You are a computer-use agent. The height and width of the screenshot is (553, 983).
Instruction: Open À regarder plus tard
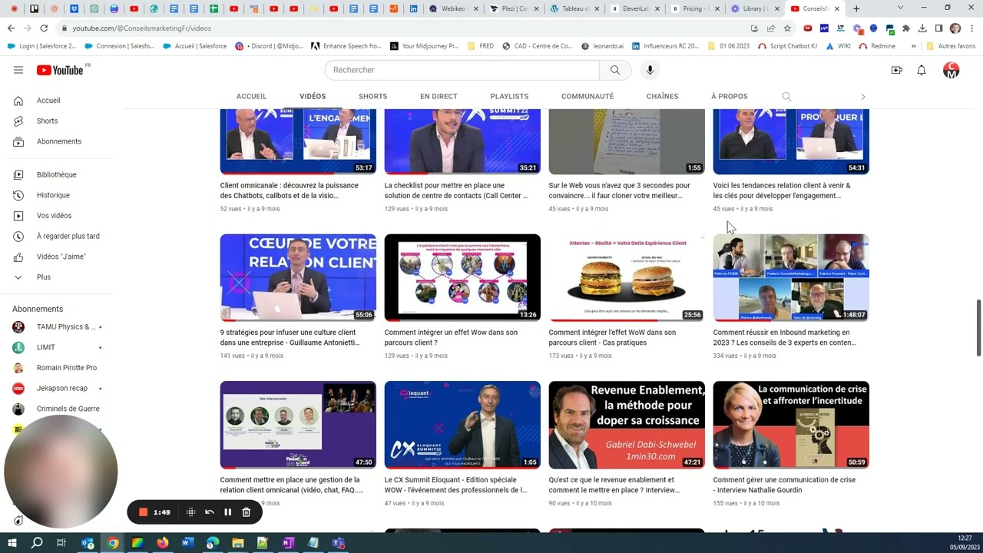point(68,237)
